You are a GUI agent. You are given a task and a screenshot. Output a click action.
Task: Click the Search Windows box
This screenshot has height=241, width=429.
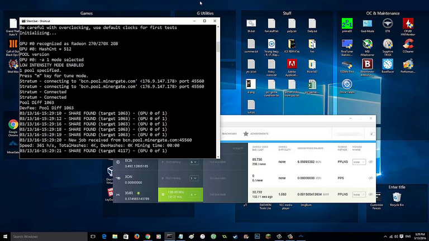tap(49, 237)
